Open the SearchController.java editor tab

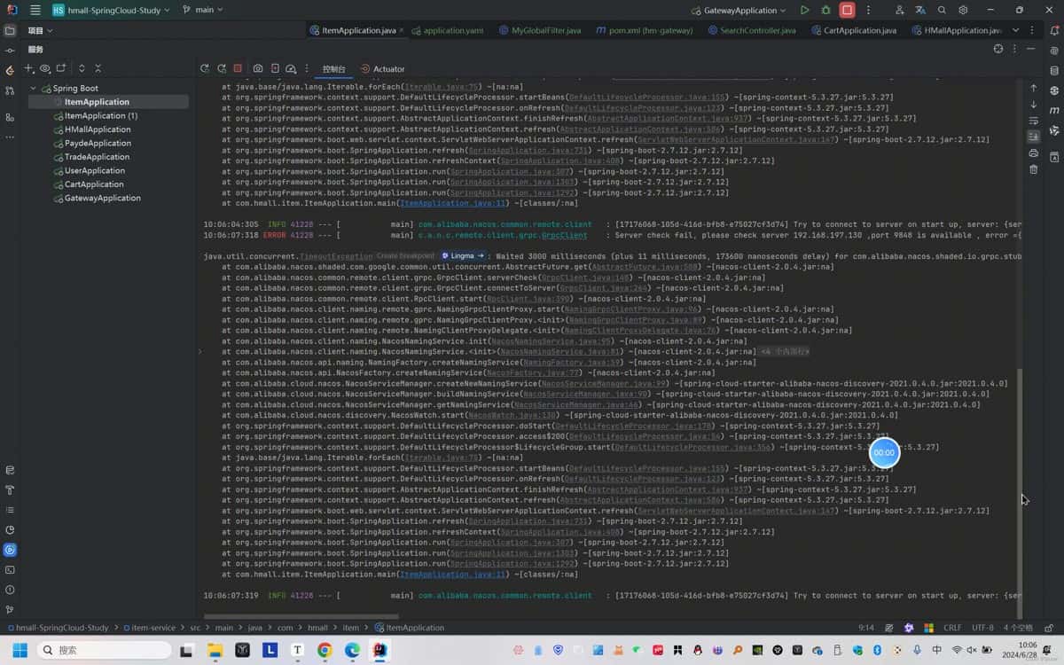click(750, 30)
